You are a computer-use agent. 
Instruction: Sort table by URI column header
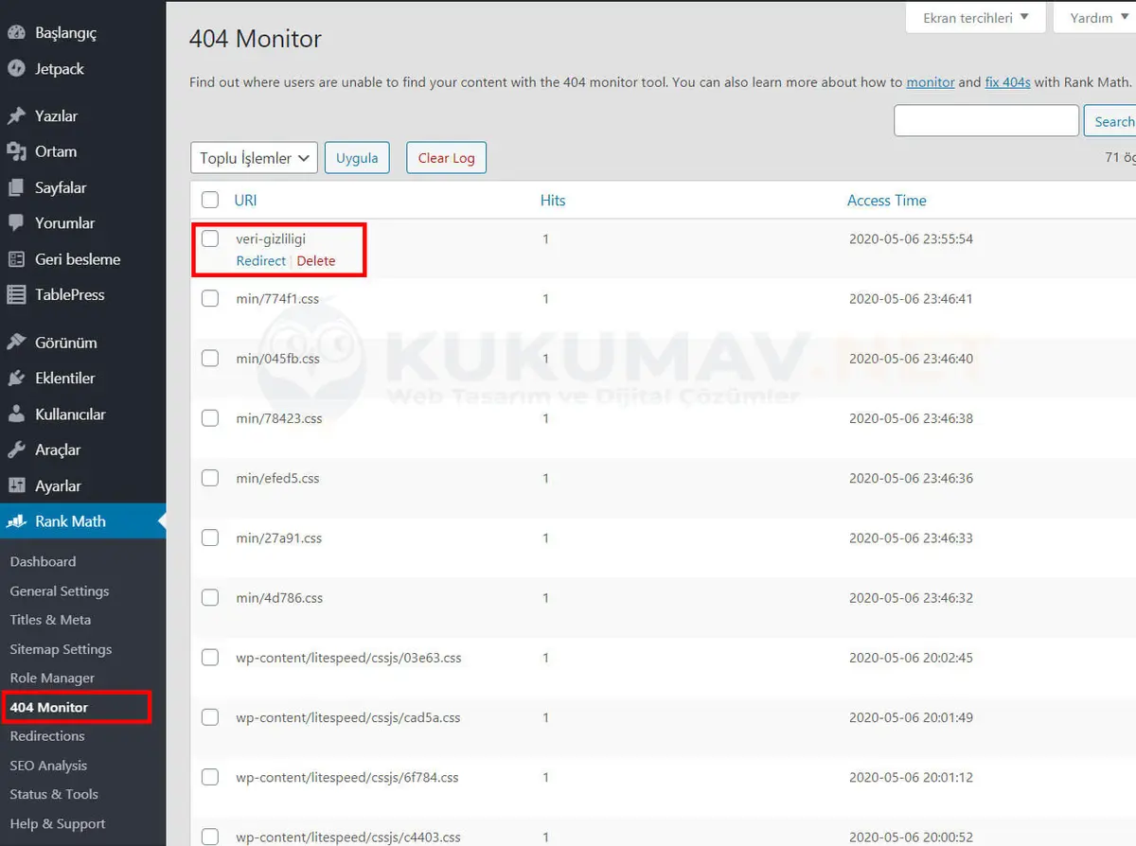(245, 200)
